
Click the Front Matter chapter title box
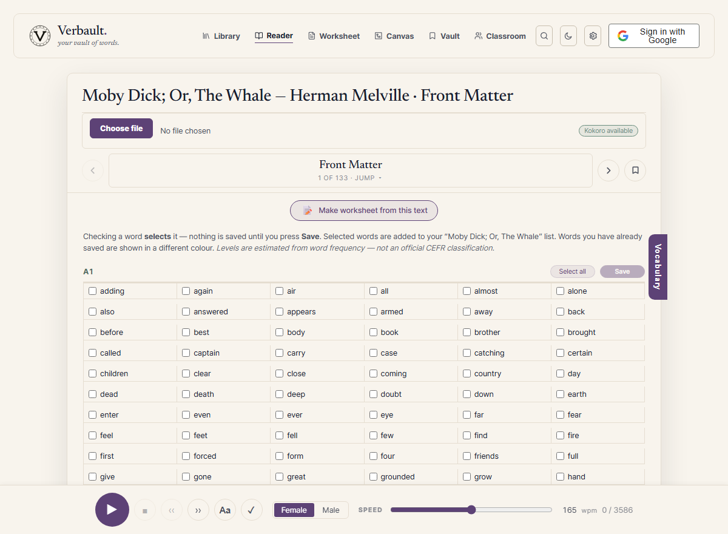351,171
